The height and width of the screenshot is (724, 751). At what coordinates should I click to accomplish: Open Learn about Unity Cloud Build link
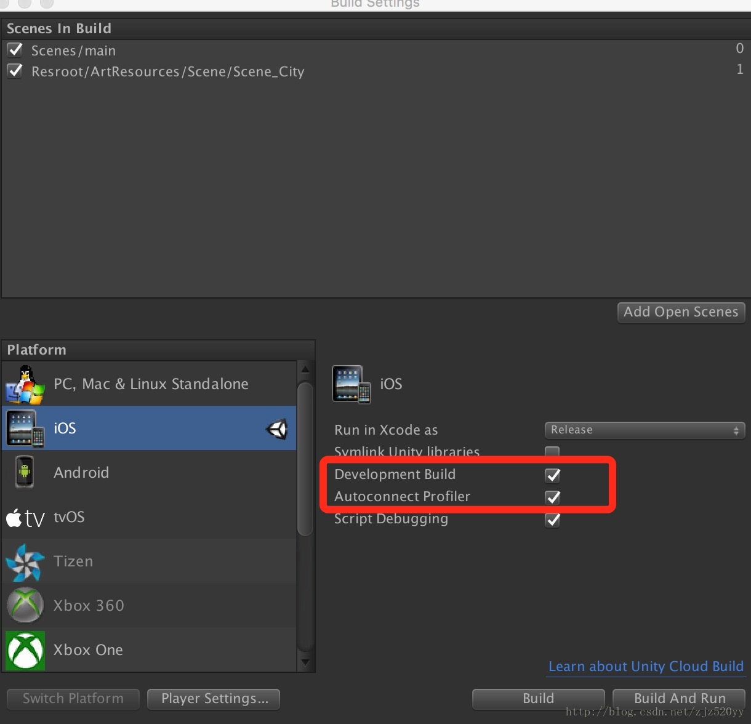click(x=646, y=666)
